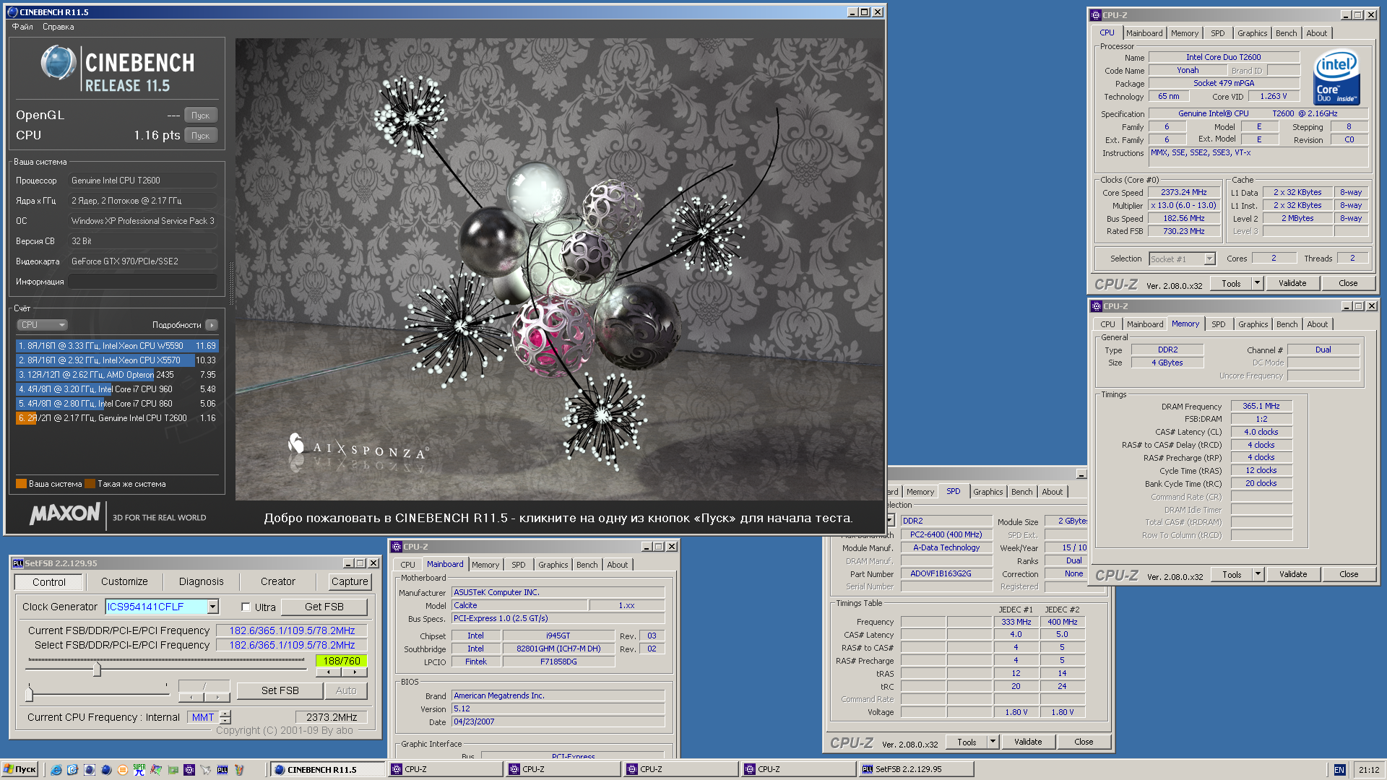Click the EN language indicator in tray
Image resolution: width=1387 pixels, height=780 pixels.
click(1339, 770)
